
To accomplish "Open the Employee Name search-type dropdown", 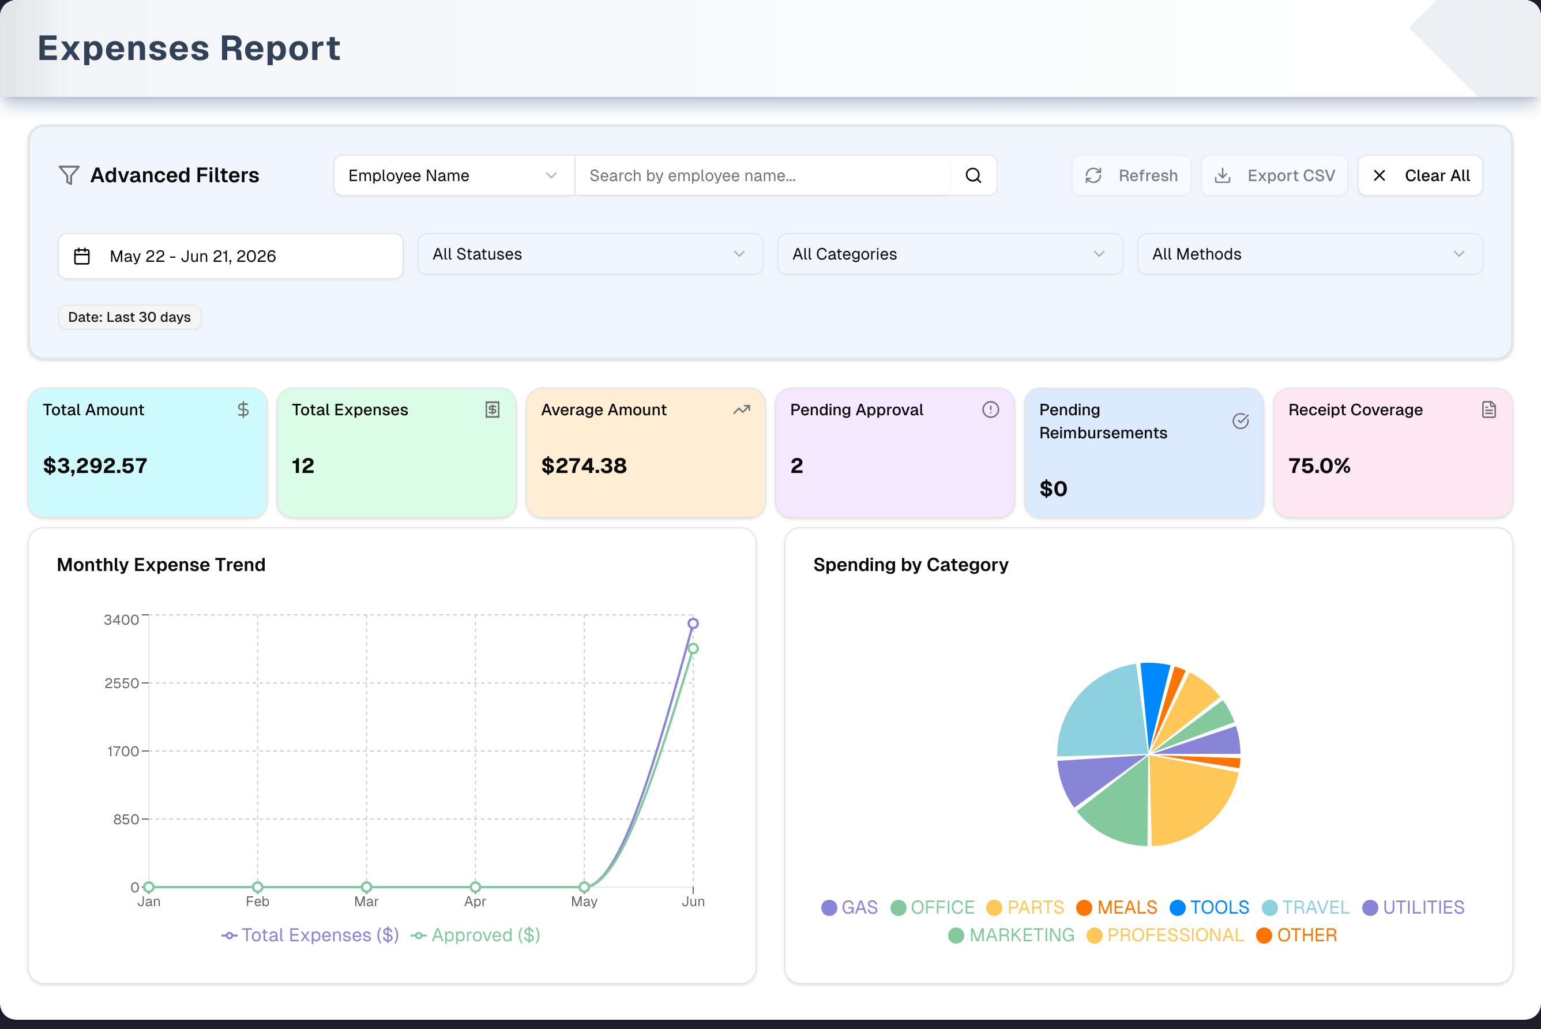I will point(454,175).
